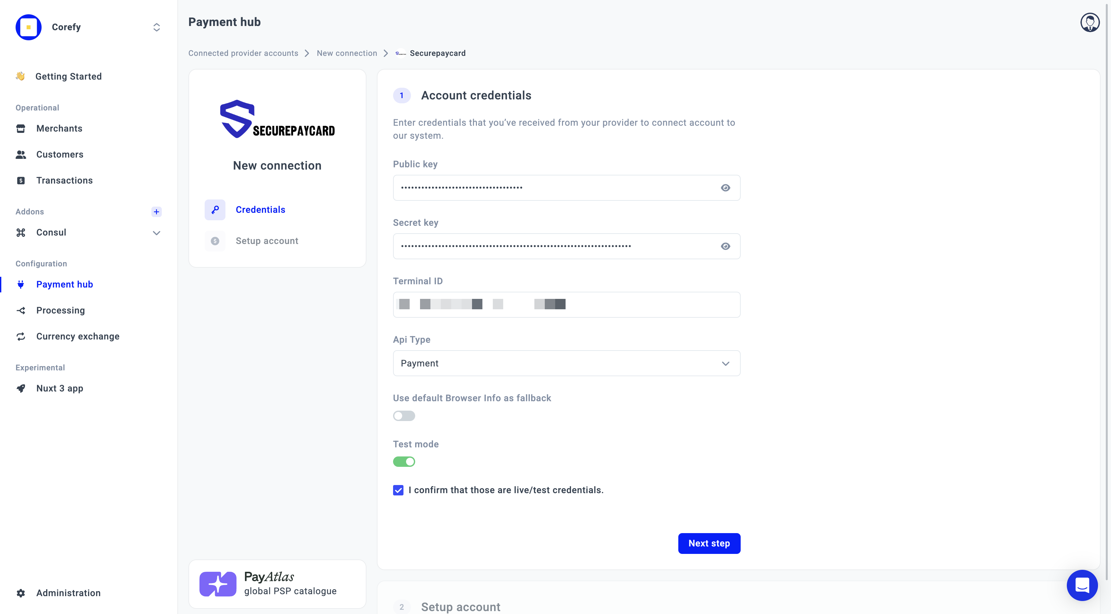
Task: Open the chat support bubble icon
Action: point(1082,585)
